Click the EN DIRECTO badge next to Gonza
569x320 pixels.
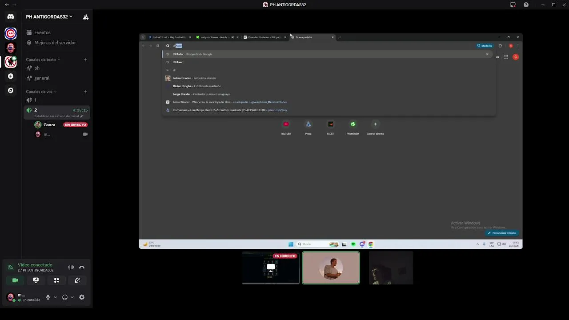[75, 125]
